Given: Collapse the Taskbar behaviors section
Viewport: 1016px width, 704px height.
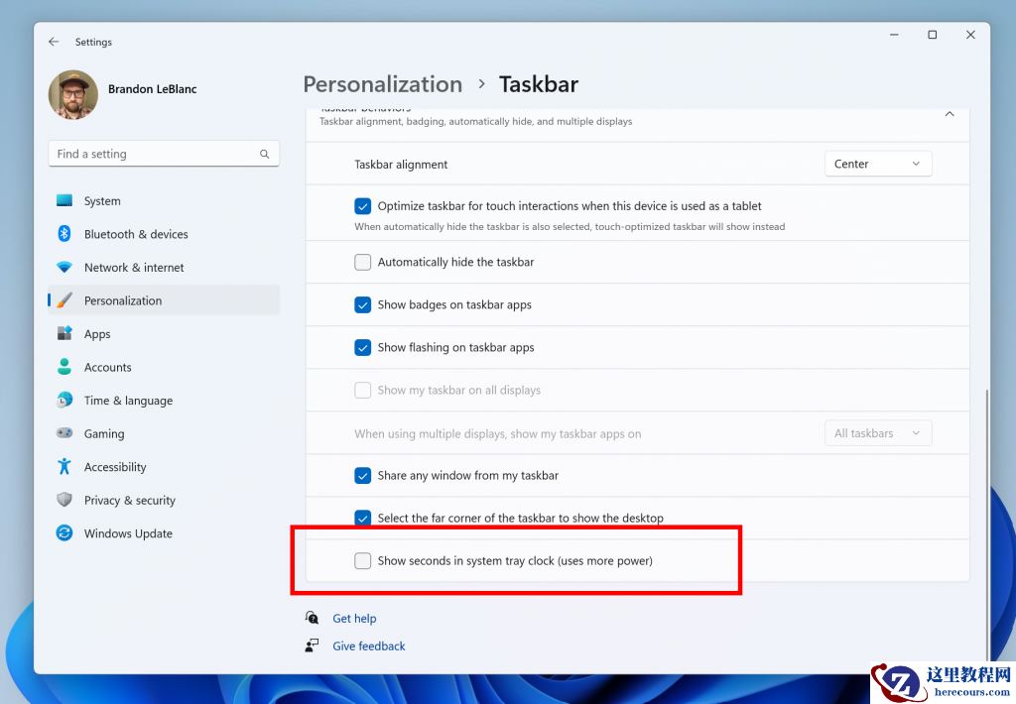Looking at the screenshot, I should [x=950, y=115].
